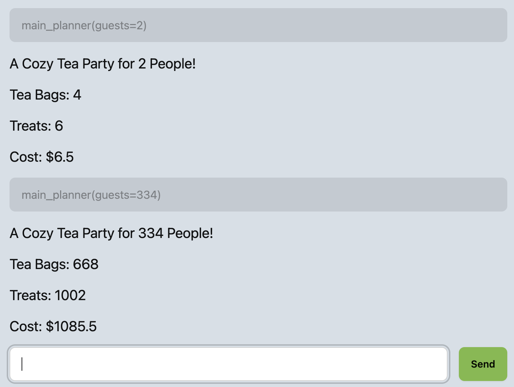Select the main_planner(guests=334) command block

pos(258,195)
